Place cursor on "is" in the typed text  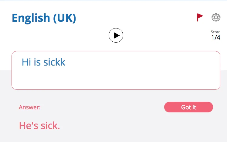point(37,62)
